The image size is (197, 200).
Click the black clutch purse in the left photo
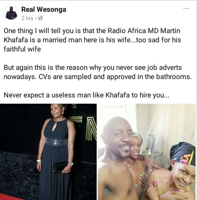[x=61, y=167]
